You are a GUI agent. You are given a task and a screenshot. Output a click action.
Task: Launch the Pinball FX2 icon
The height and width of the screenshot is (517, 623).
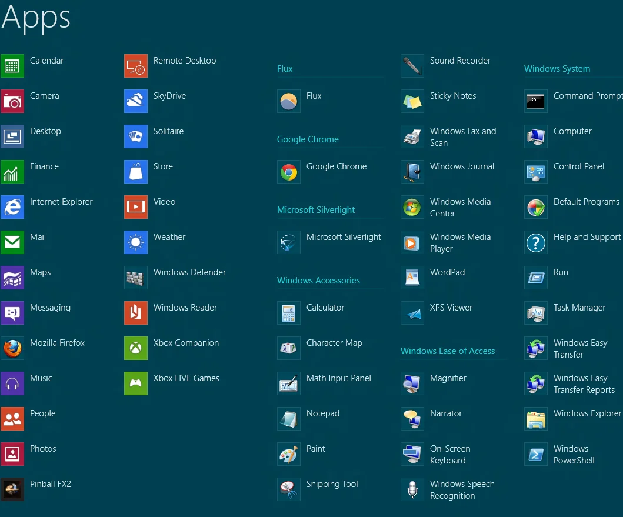coord(12,489)
